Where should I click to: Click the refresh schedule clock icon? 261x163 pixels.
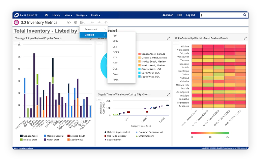point(76,23)
